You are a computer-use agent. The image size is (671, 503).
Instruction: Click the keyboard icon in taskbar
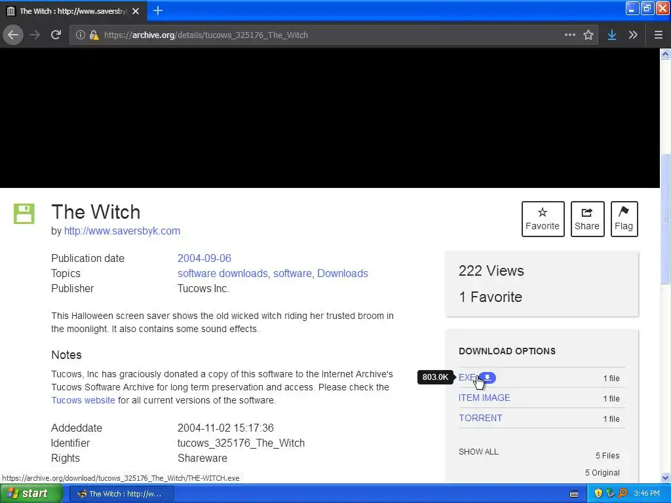[x=574, y=494]
